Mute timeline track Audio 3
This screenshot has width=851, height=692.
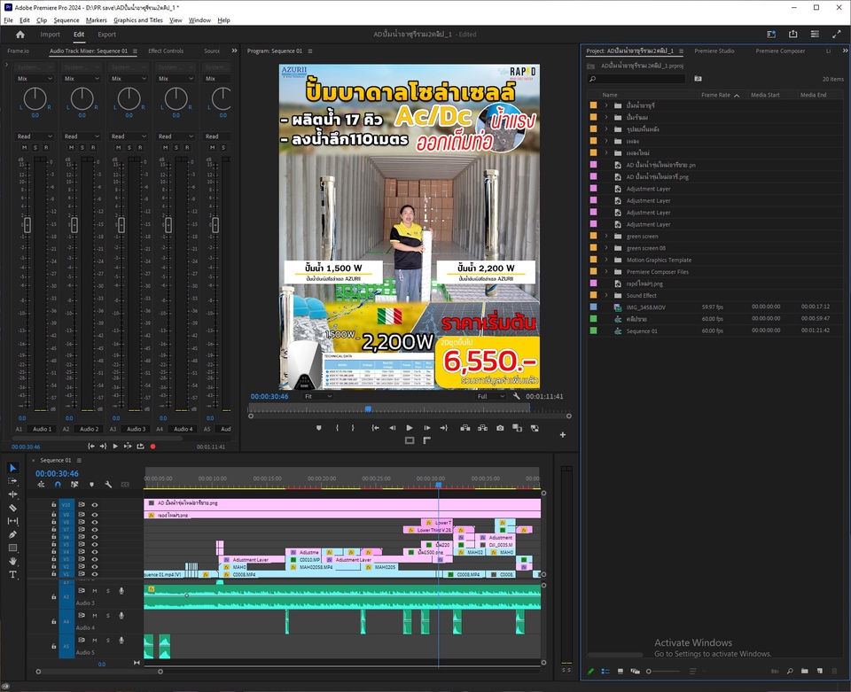(x=95, y=591)
